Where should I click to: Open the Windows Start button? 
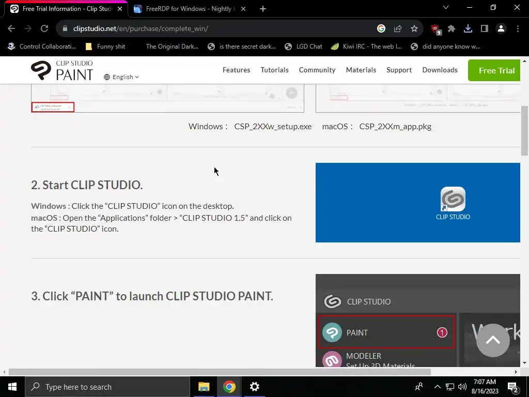[12, 387]
